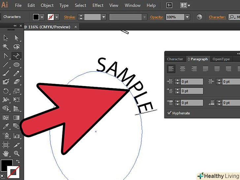Choose the Column Graph tool

[16, 135]
